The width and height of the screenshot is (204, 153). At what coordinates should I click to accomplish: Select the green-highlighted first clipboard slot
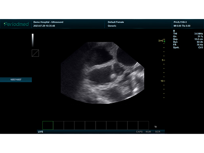tap(48, 125)
